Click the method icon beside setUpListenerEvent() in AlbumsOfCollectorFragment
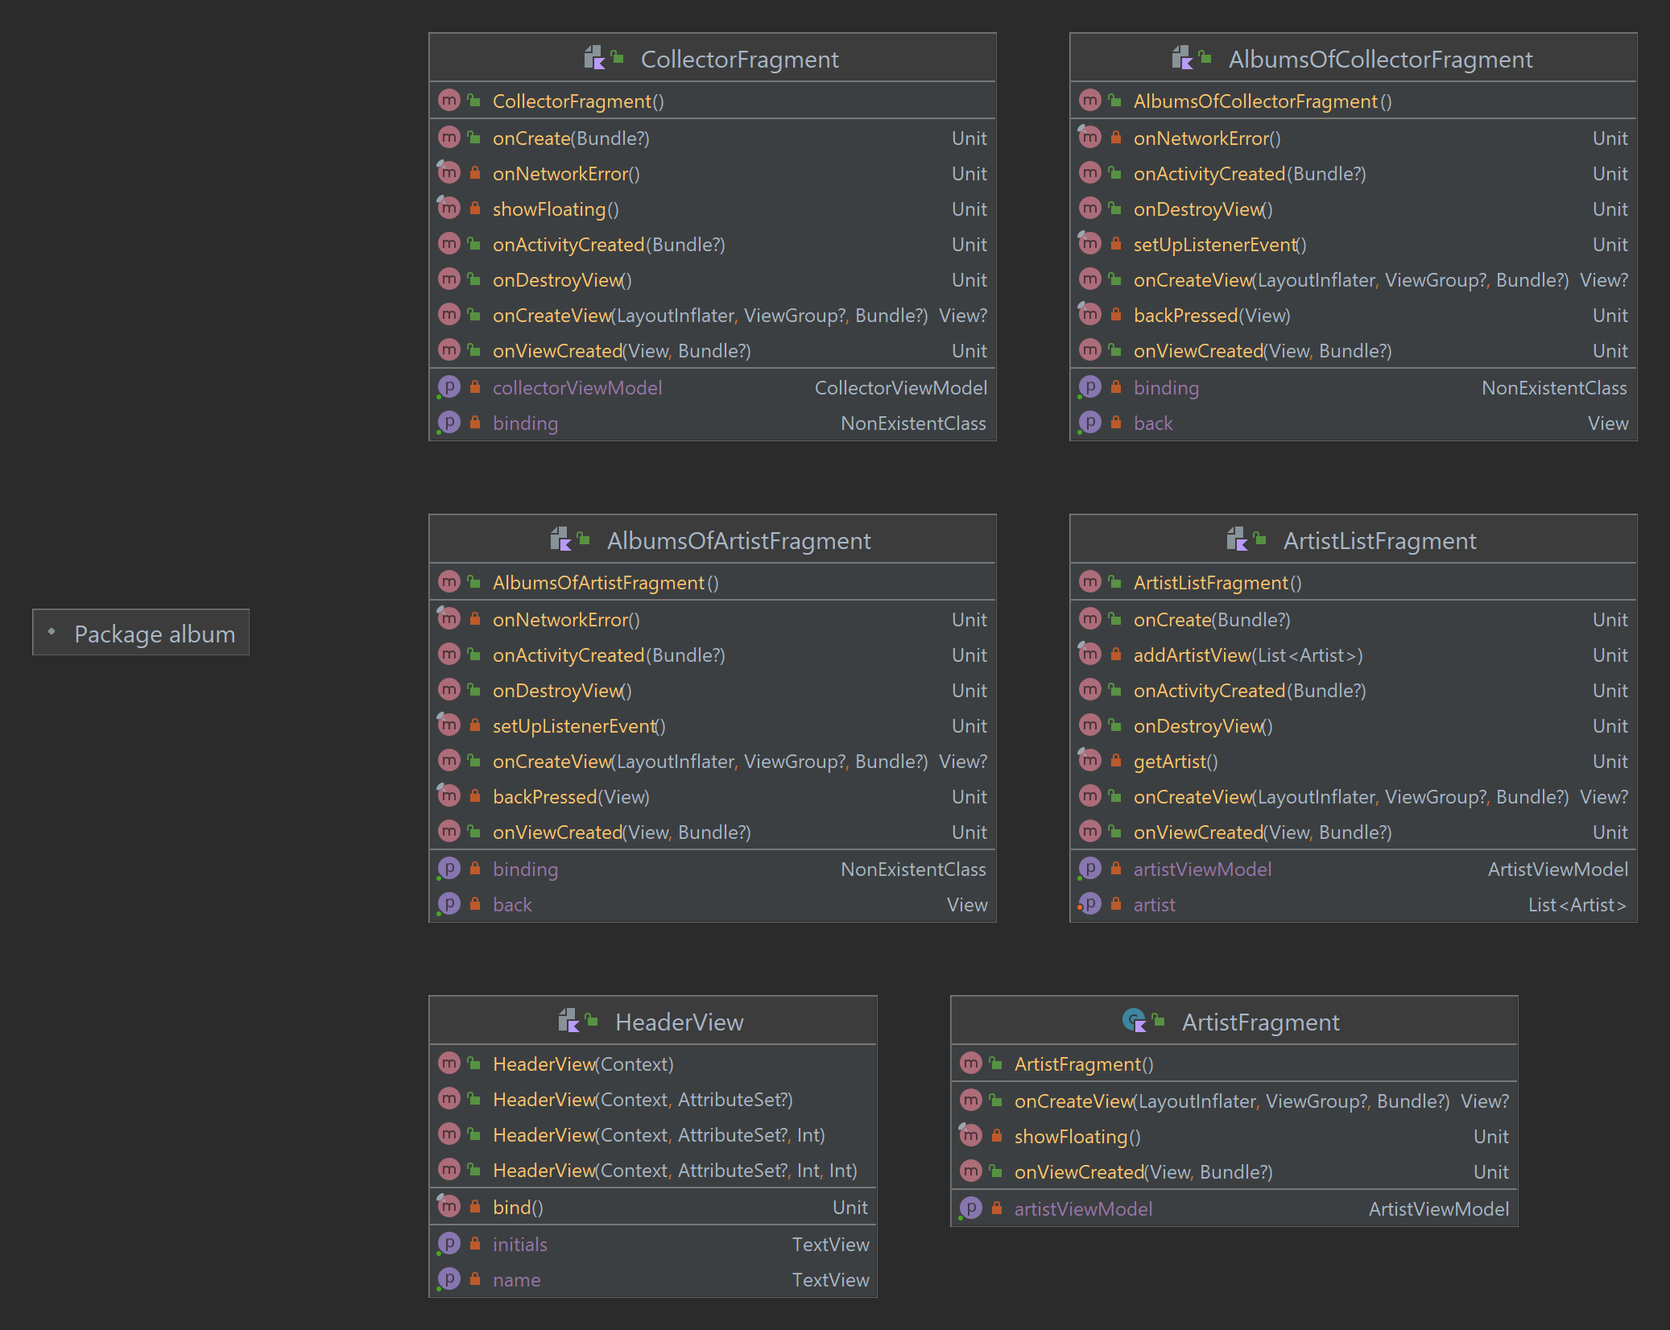The height and width of the screenshot is (1330, 1670). pos(1089,244)
